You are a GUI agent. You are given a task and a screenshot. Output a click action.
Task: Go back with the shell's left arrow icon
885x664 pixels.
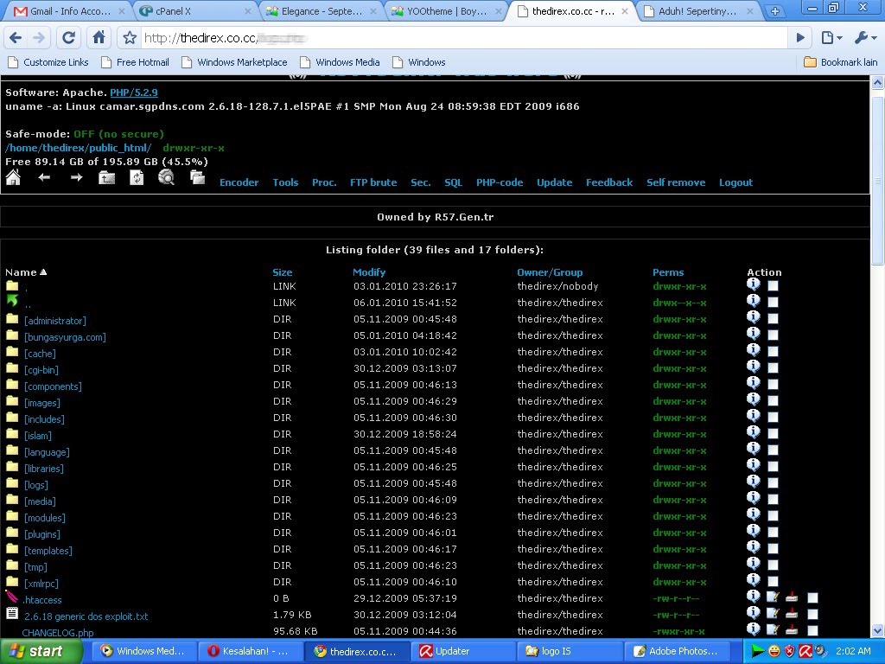[44, 177]
